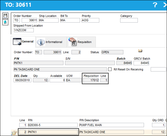Viewport: 167px width, 136px height.
Task: Click the arrow icon at title bar right
Action: coord(165,5)
